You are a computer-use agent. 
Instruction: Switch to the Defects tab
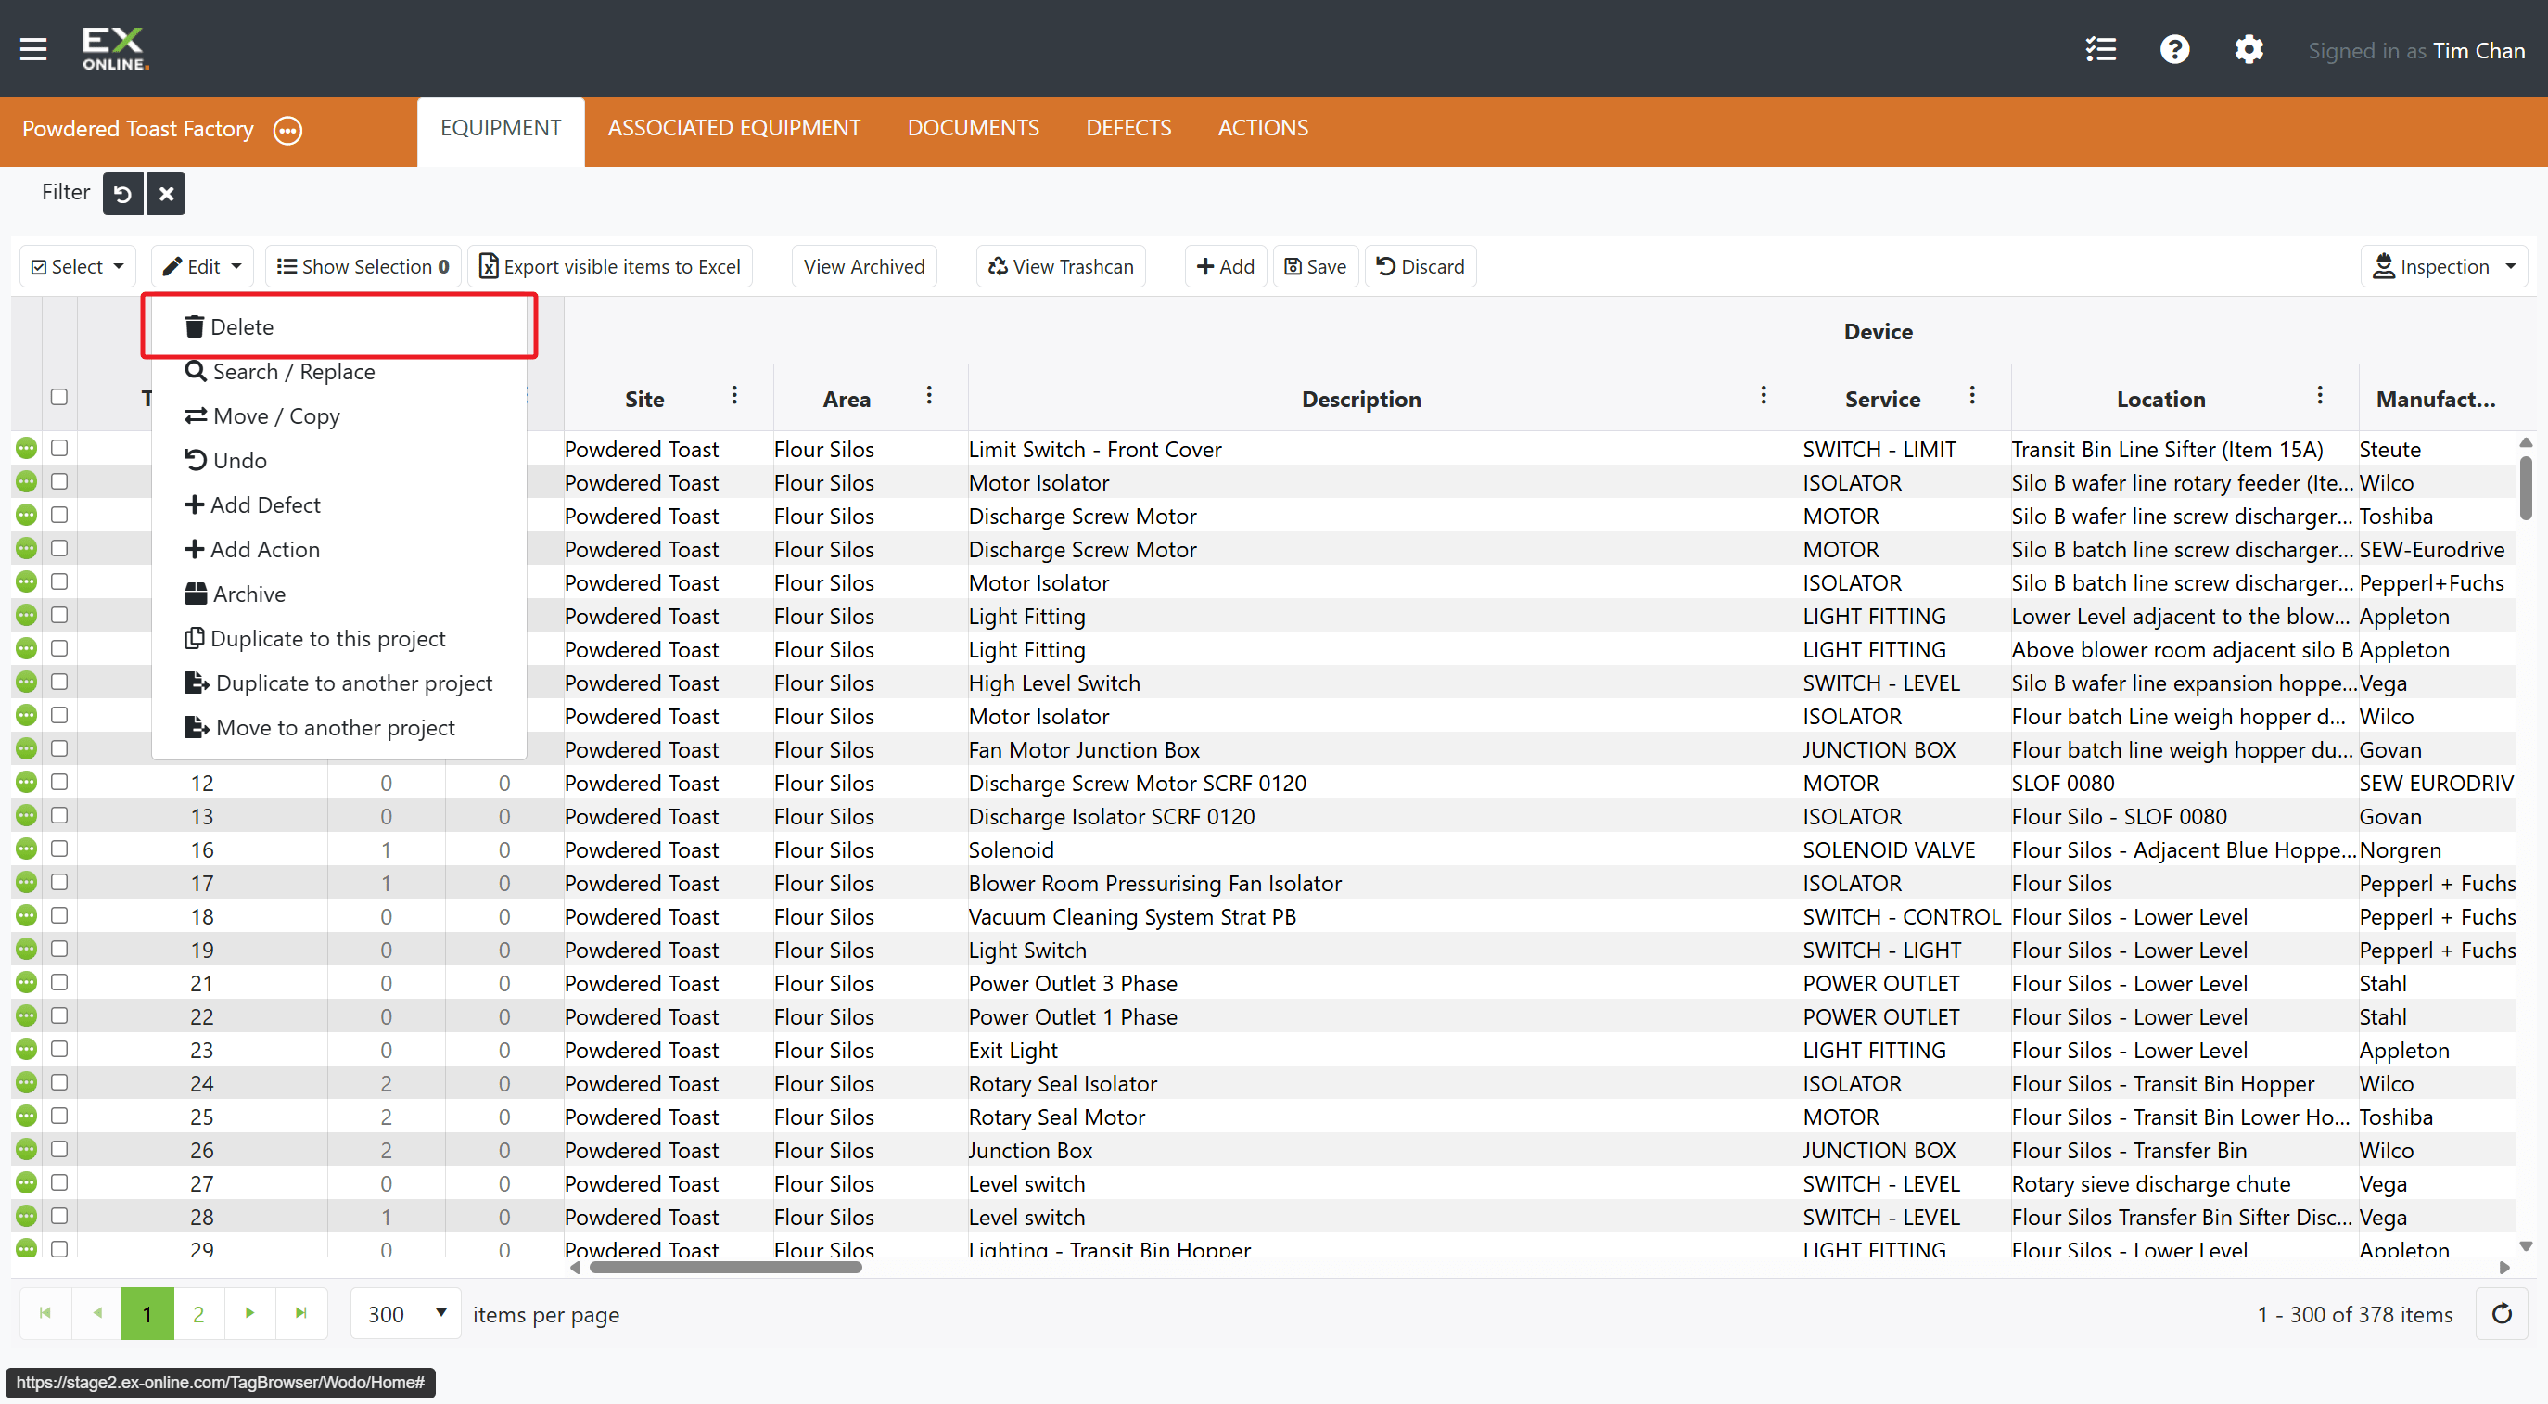(1127, 128)
